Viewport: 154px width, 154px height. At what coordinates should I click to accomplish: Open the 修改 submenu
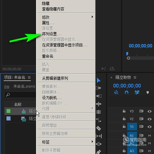click(66, 17)
